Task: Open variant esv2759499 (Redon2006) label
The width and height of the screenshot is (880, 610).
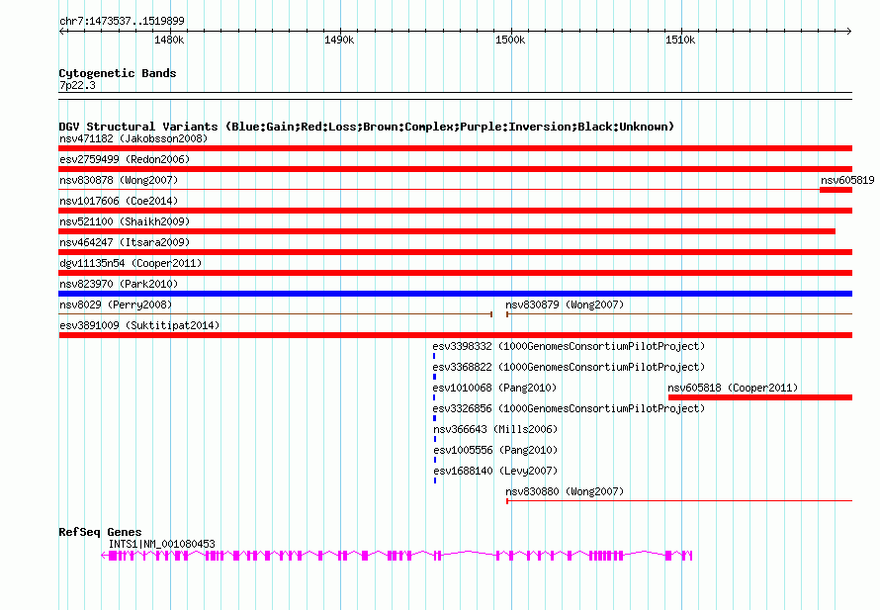Action: click(125, 159)
